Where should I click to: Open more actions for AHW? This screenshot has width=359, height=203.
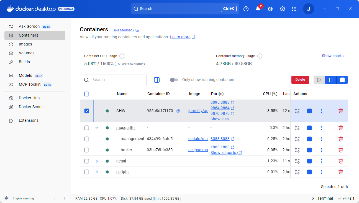[x=322, y=111]
